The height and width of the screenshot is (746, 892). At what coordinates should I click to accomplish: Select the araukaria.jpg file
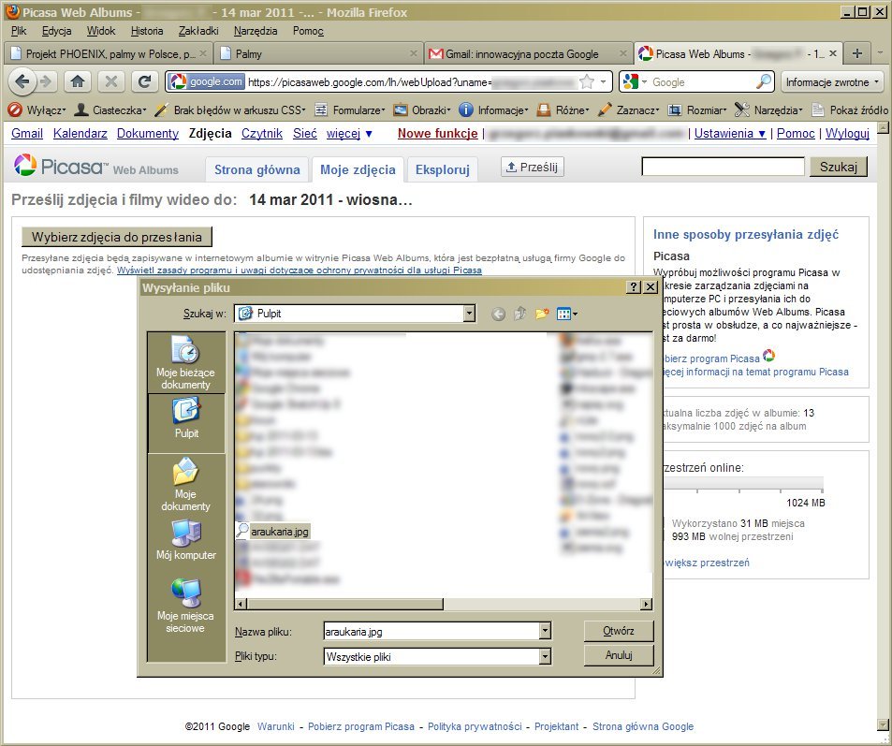[273, 532]
